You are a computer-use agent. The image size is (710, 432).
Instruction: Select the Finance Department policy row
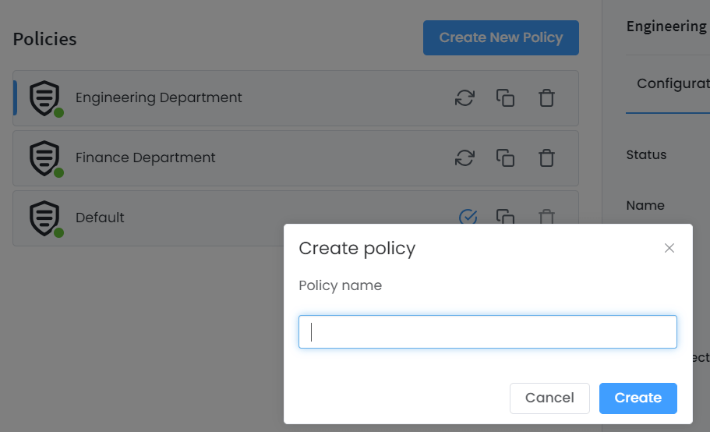click(x=234, y=158)
